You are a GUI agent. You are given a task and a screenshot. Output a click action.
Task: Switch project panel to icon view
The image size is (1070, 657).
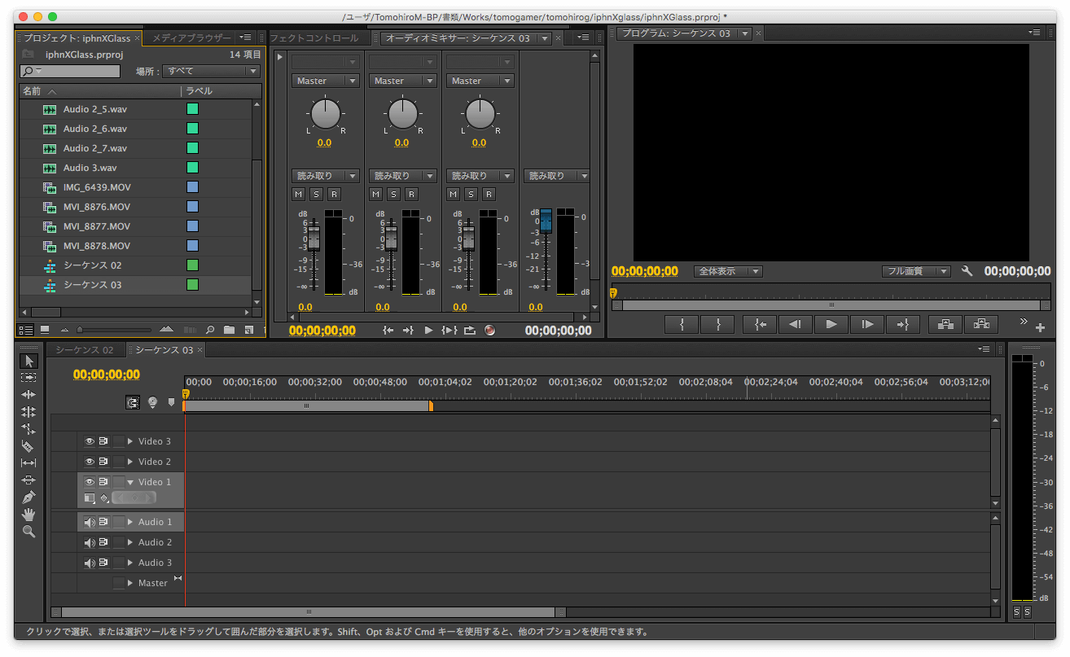click(x=45, y=330)
